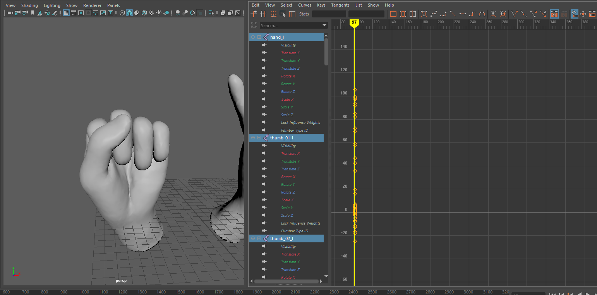Toggle the Safe Action display
The width and height of the screenshot is (597, 295).
[x=103, y=13]
